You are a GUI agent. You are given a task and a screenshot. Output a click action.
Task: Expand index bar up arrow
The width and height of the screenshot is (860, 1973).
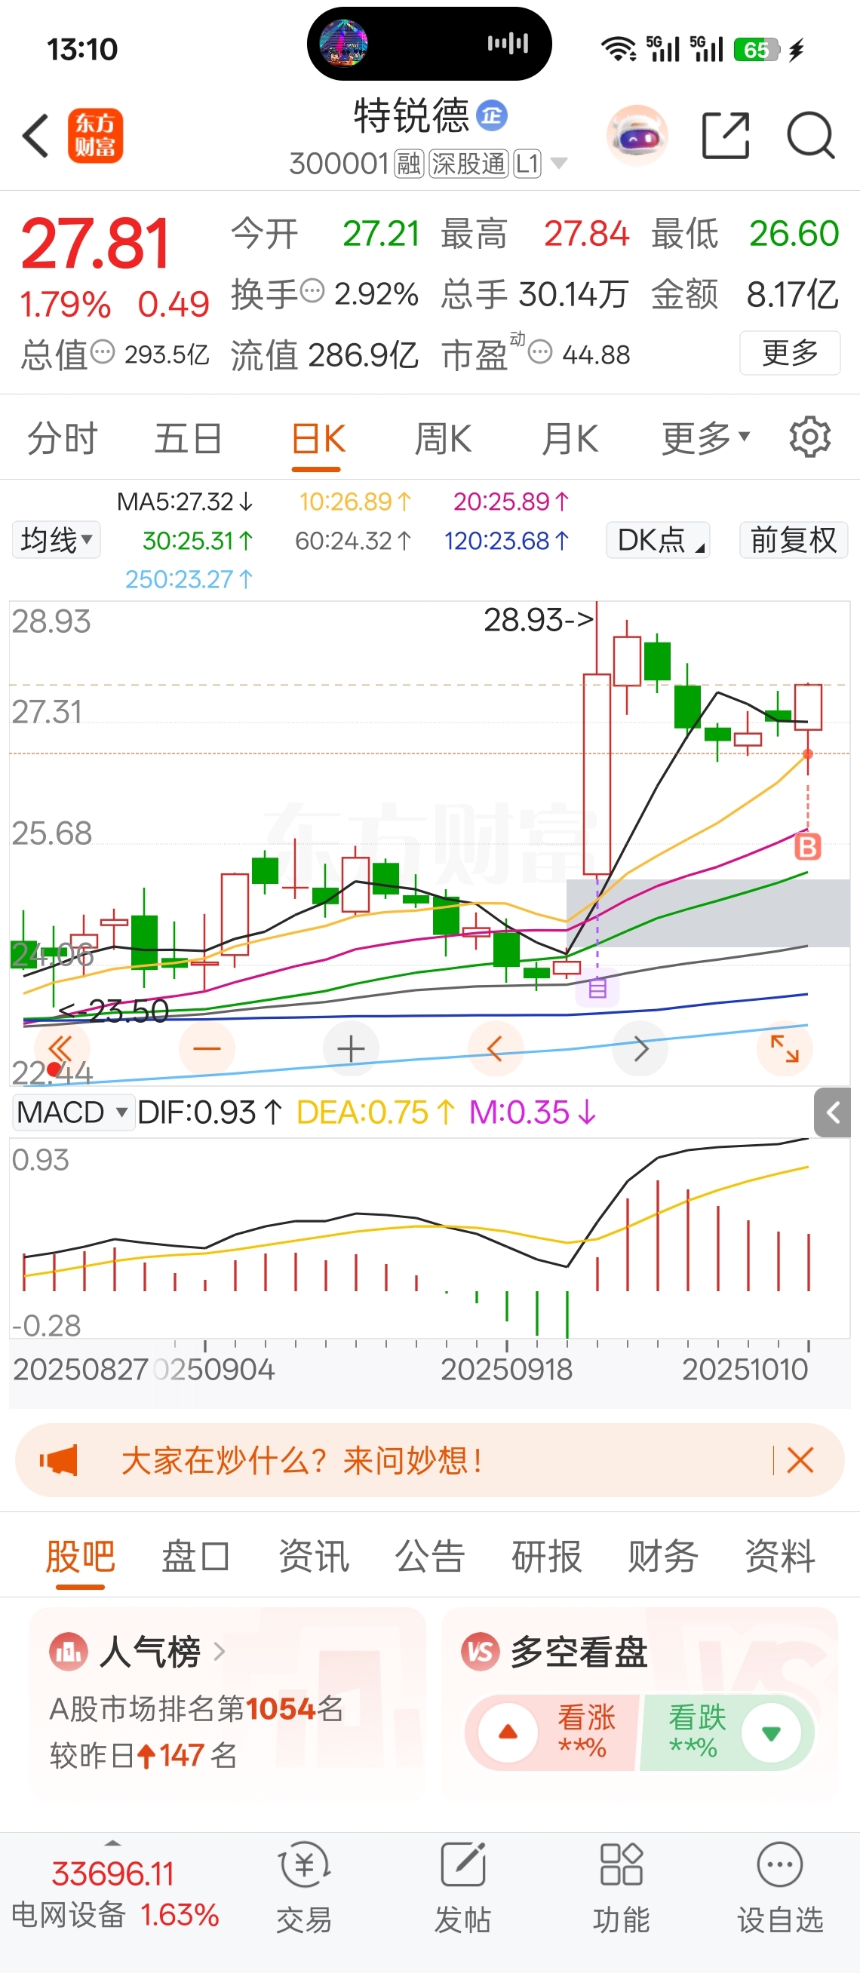coord(113,1843)
